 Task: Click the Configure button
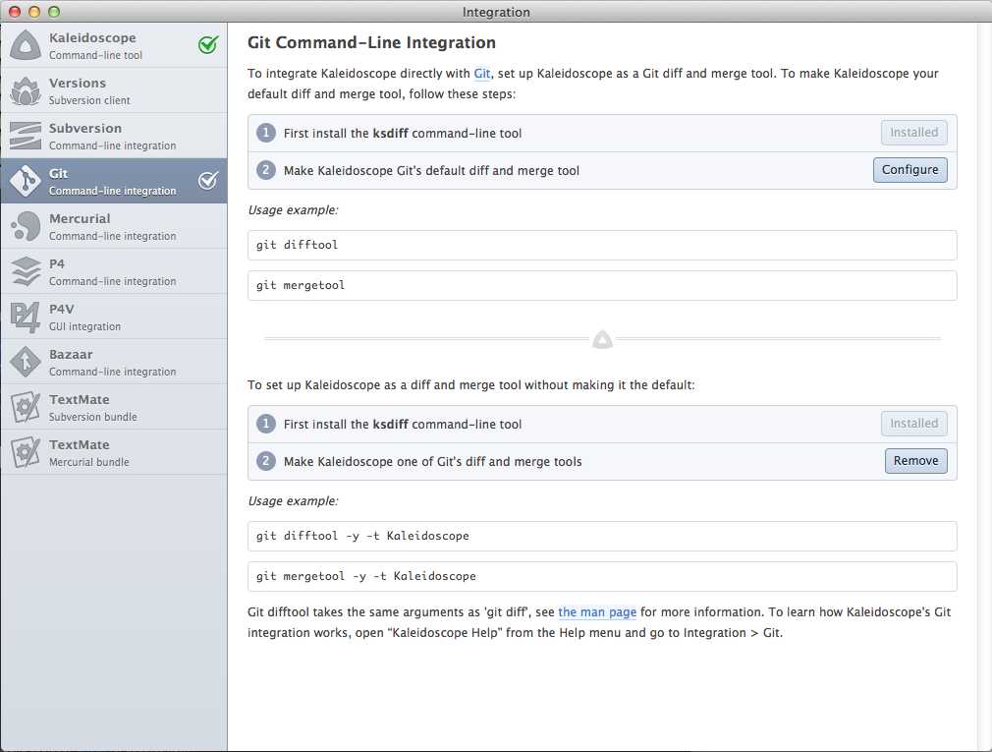[909, 170]
